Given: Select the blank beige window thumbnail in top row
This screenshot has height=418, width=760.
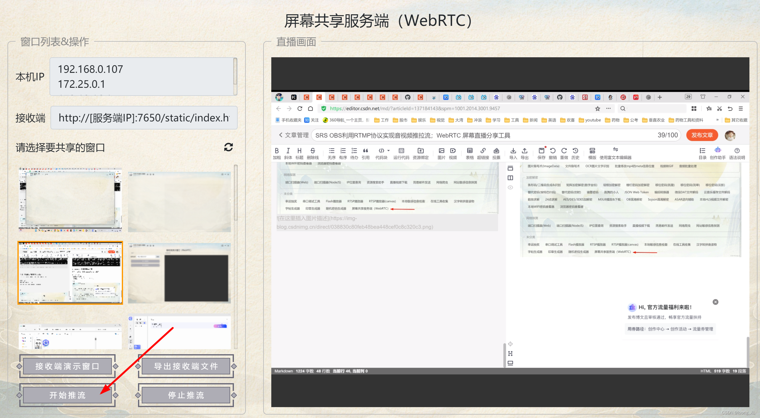Looking at the screenshot, I should tap(179, 202).
